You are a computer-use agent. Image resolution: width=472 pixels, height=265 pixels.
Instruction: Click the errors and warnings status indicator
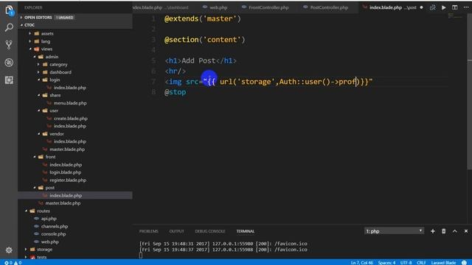(x=13, y=263)
